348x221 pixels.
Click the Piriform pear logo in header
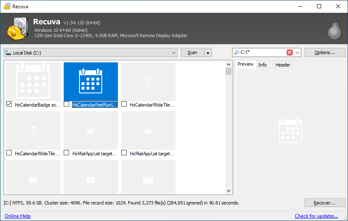335,29
